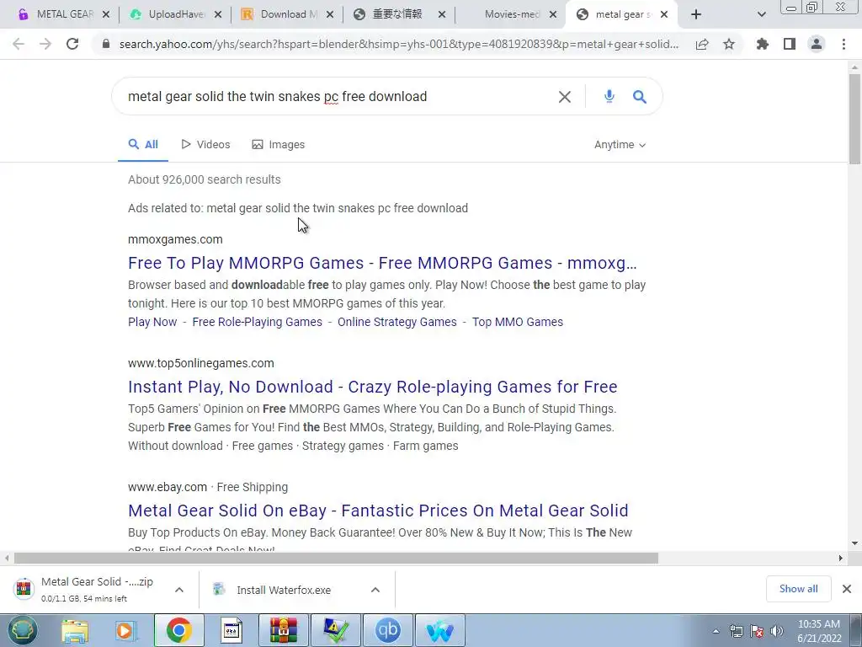Screen dimensions: 862x647
Task: Click volume speaker tray icon
Action: 777,631
